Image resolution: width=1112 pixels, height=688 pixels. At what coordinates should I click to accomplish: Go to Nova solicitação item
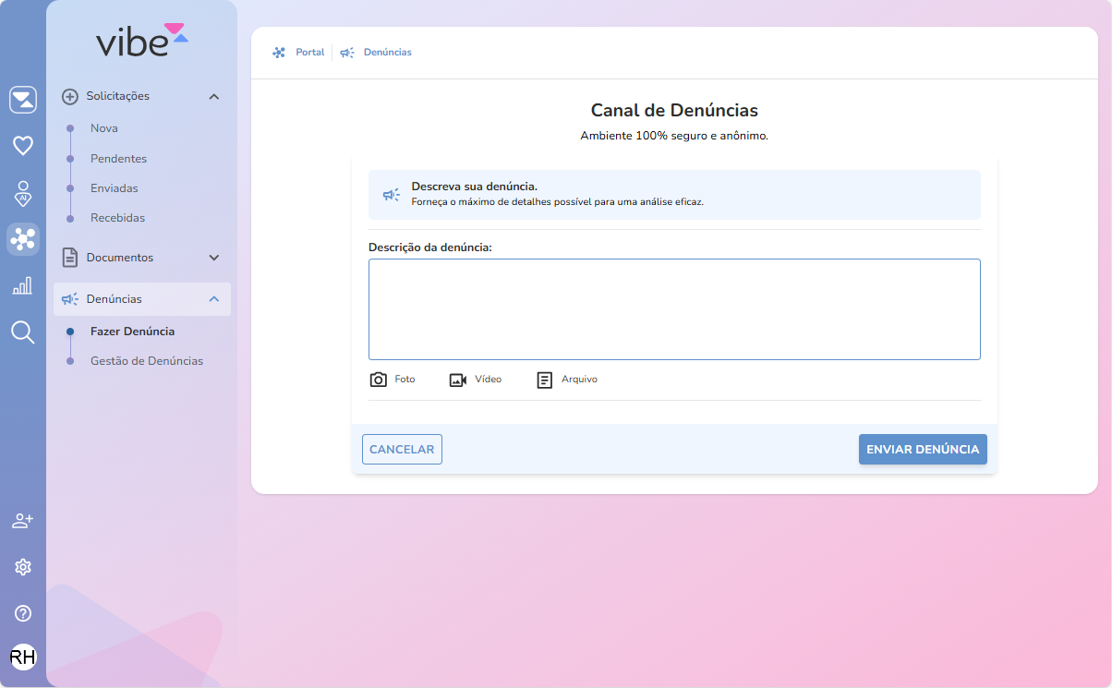[104, 128]
